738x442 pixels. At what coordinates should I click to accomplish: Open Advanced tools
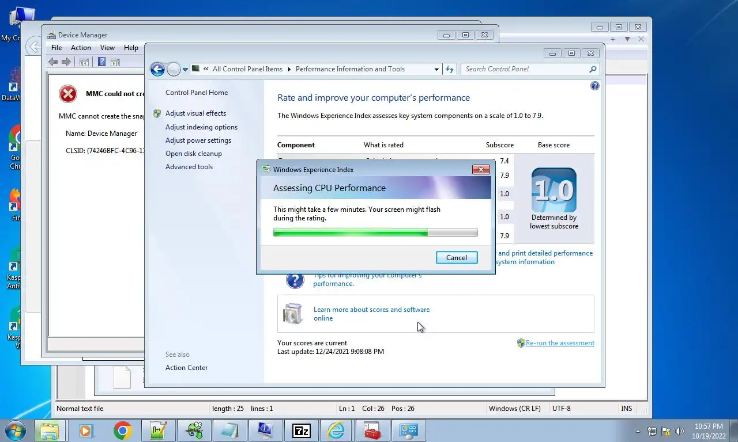click(189, 167)
